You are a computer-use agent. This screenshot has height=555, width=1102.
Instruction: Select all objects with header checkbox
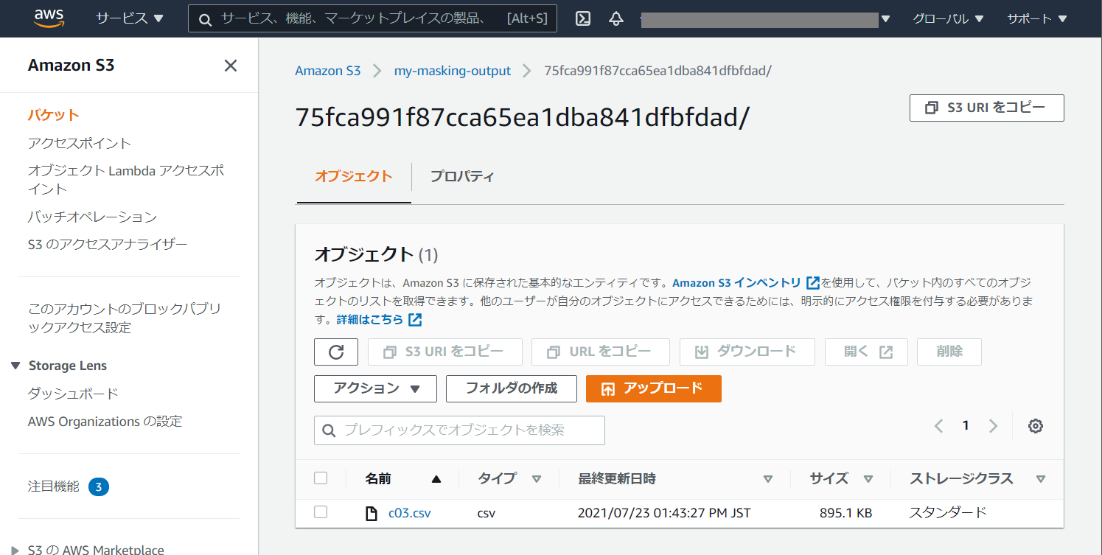click(321, 478)
